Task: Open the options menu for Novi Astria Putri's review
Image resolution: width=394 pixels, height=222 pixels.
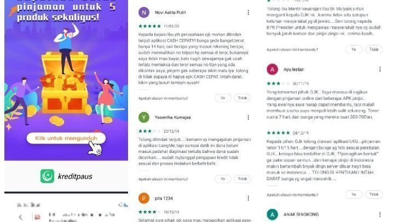Action: [248, 12]
